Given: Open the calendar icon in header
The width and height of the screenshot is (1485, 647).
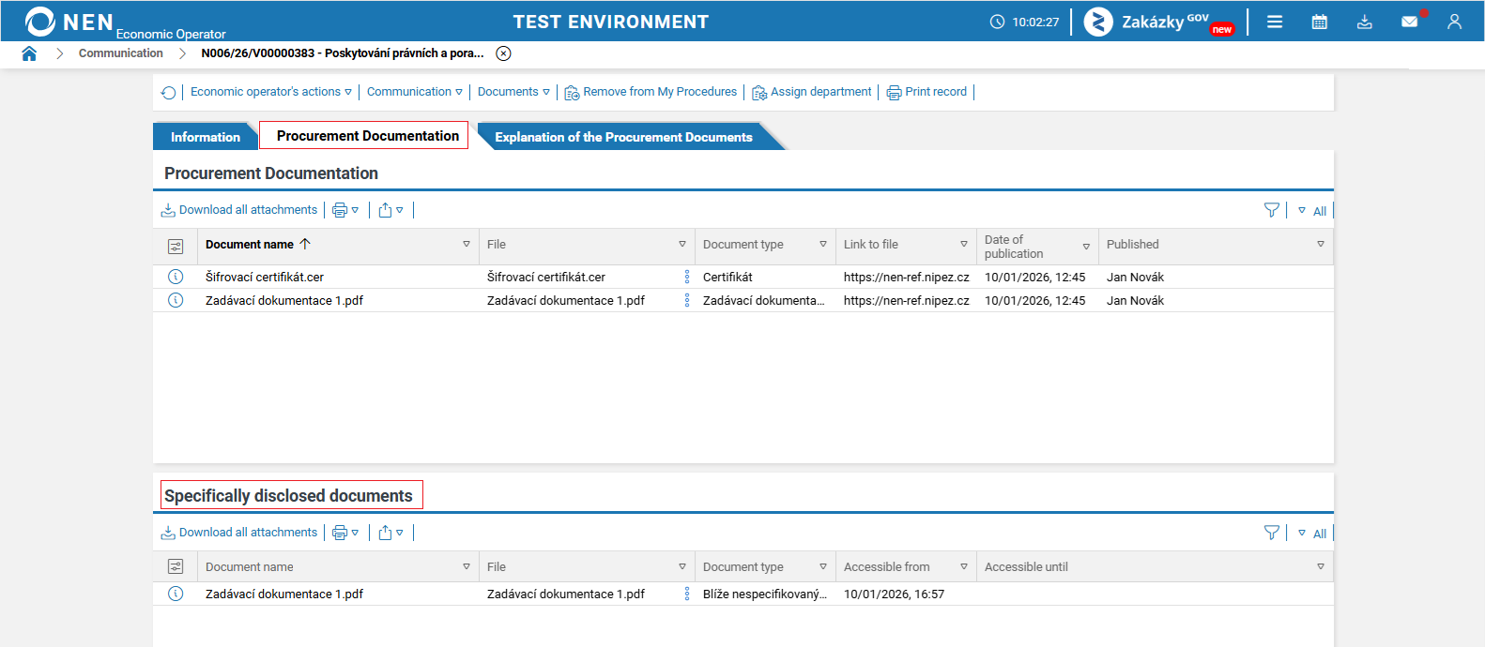Looking at the screenshot, I should [x=1320, y=22].
